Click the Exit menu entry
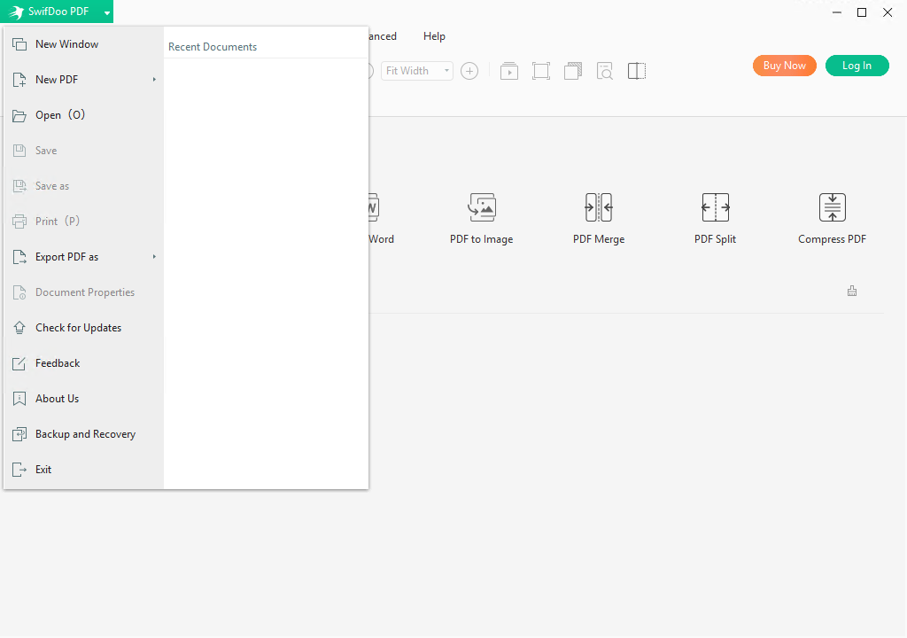 (x=82, y=470)
